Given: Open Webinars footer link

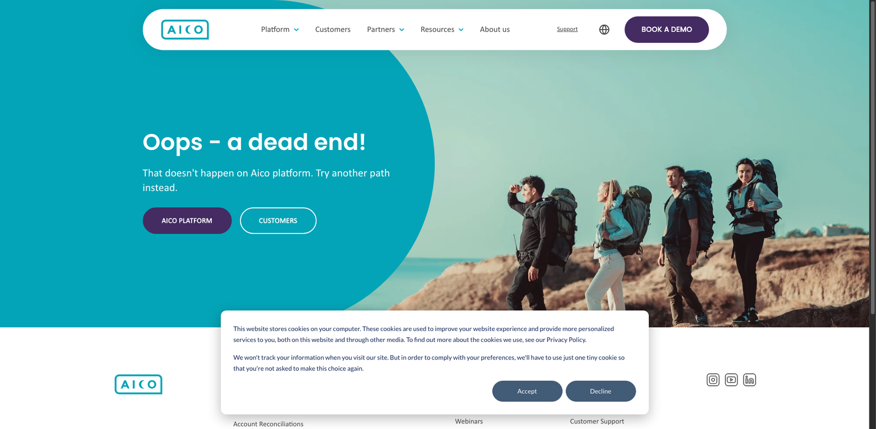Looking at the screenshot, I should click(x=469, y=421).
